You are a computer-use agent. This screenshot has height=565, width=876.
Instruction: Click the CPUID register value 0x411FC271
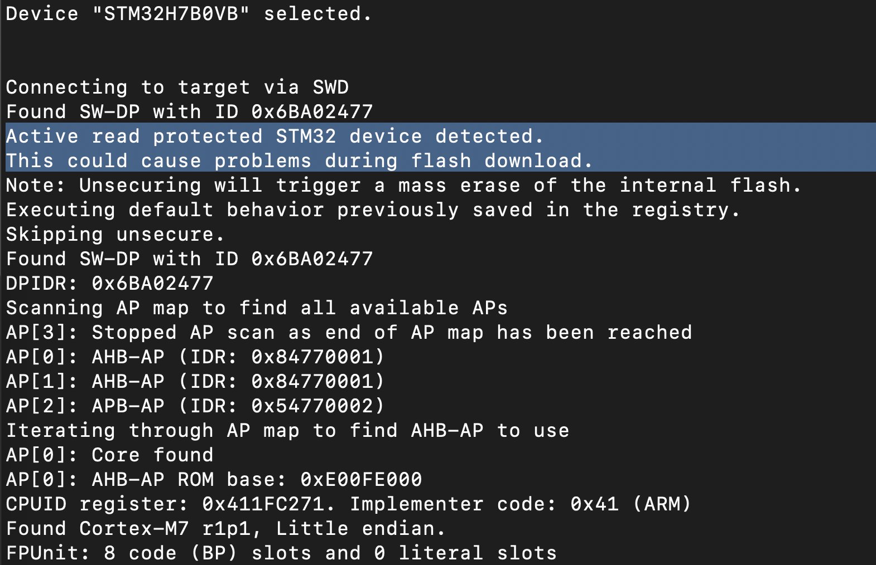pyautogui.click(x=263, y=504)
